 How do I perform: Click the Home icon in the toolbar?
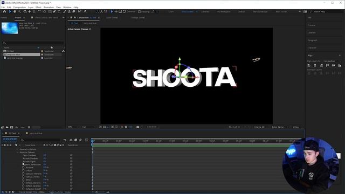point(4,11)
